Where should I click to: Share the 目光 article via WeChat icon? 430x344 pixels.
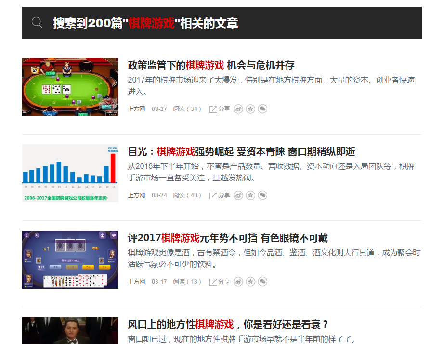tap(262, 195)
